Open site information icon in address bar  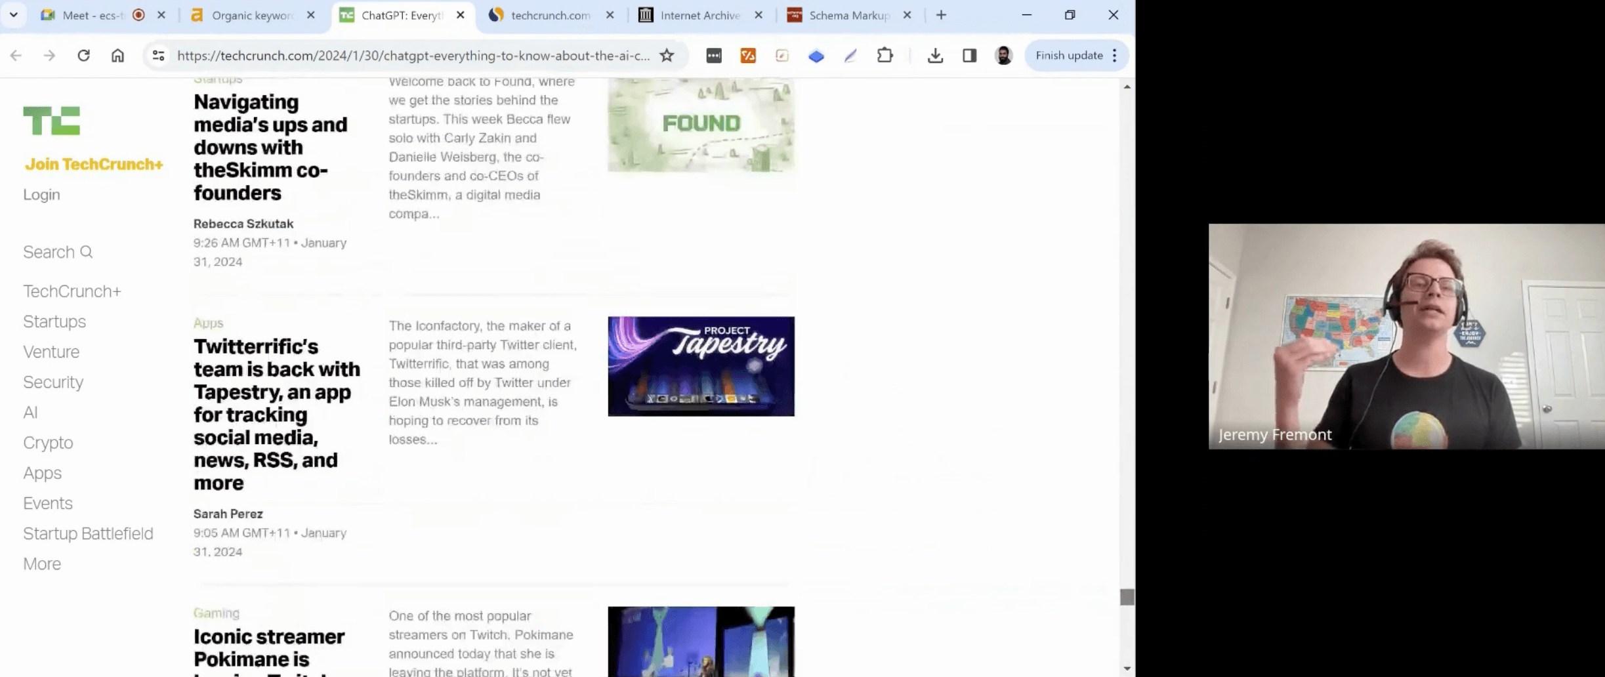click(157, 56)
